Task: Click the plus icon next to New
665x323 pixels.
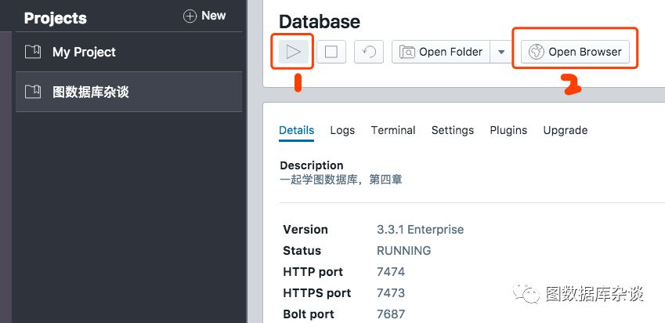Action: pyautogui.click(x=190, y=16)
